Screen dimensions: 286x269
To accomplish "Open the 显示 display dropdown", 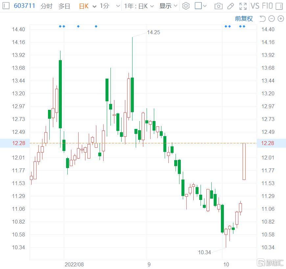I will coord(168,6).
